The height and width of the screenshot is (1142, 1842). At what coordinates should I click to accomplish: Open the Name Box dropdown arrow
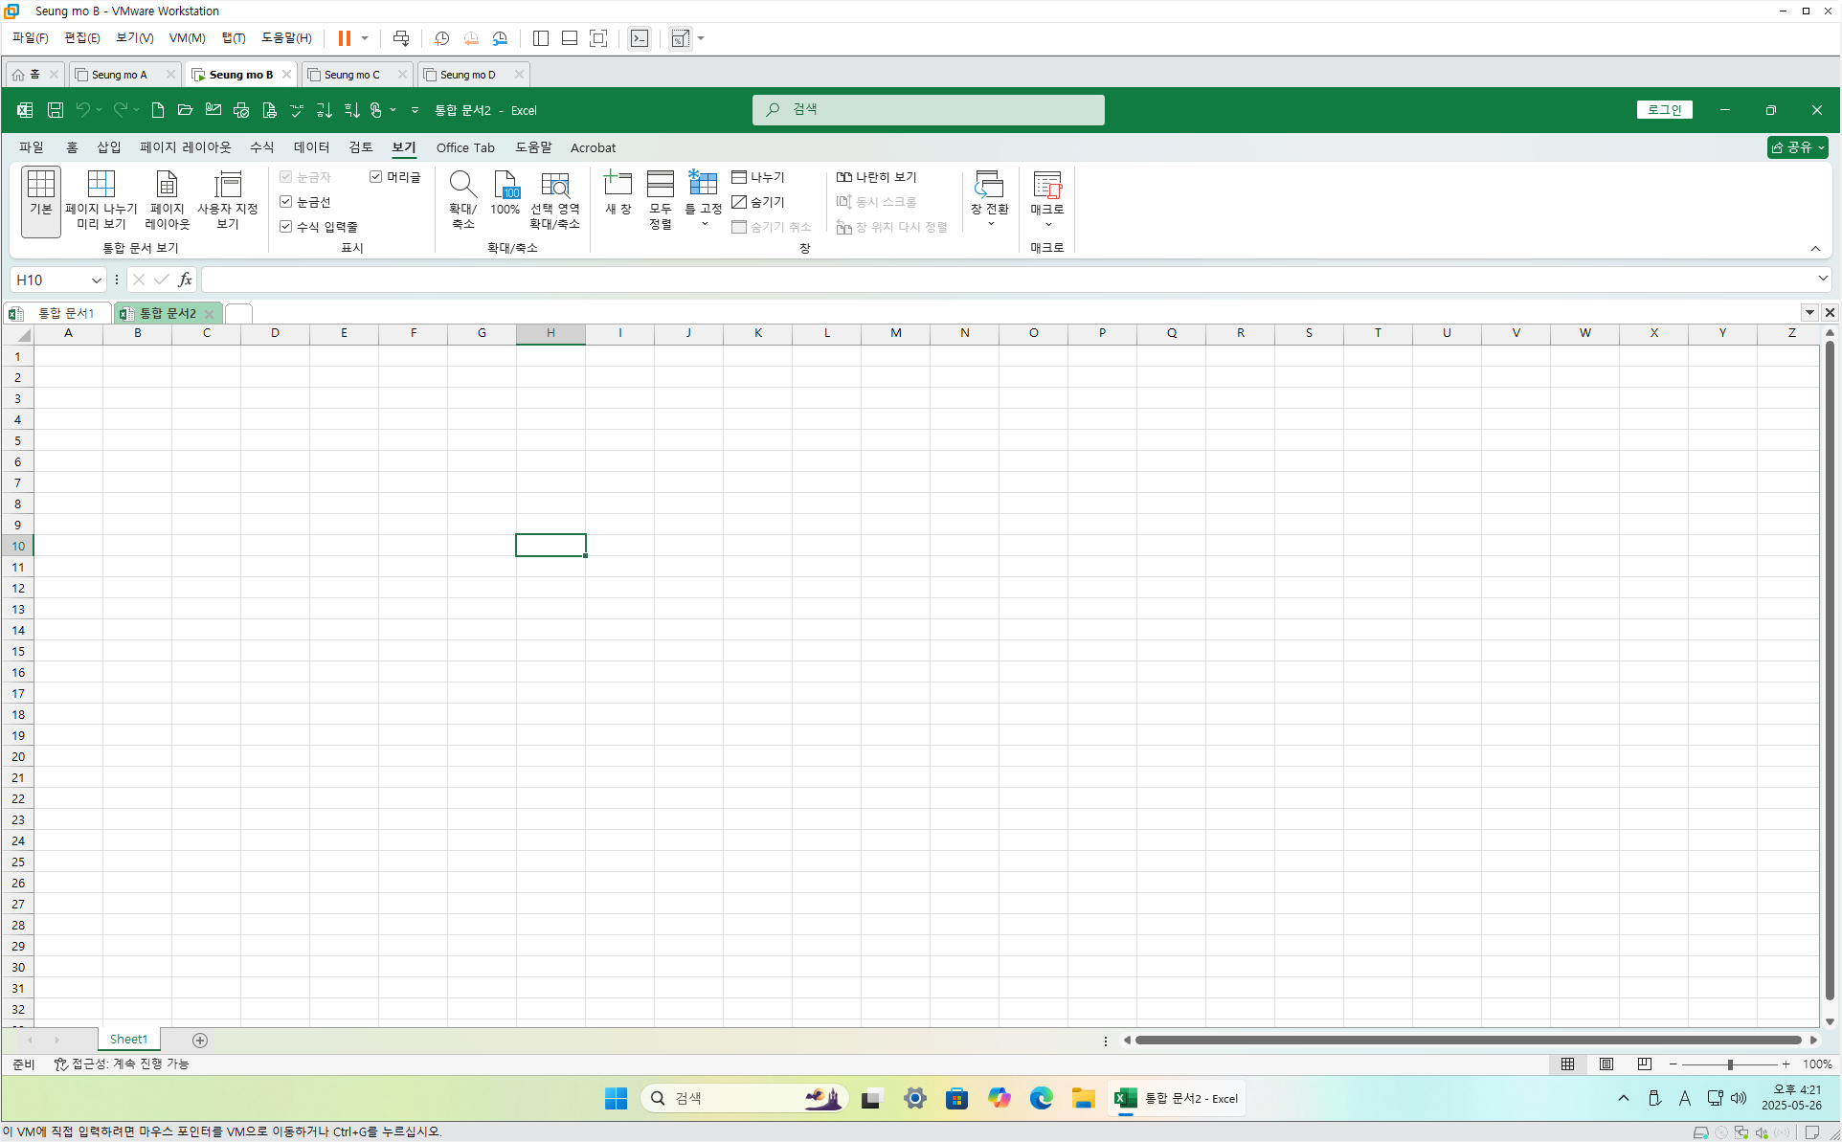click(96, 280)
